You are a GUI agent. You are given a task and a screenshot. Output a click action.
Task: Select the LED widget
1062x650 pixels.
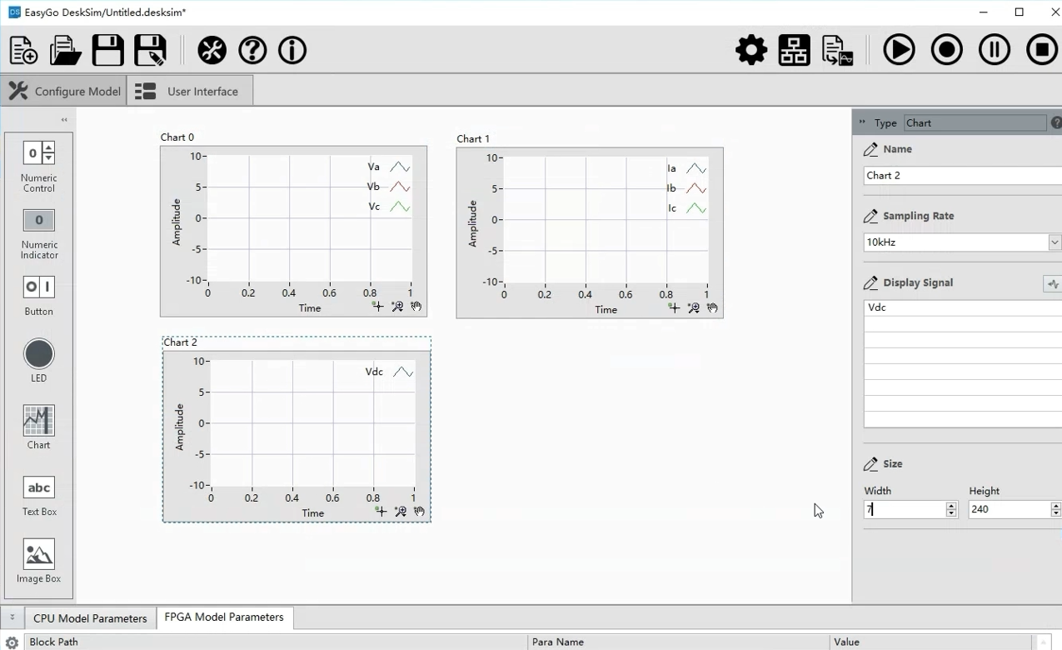pos(39,362)
